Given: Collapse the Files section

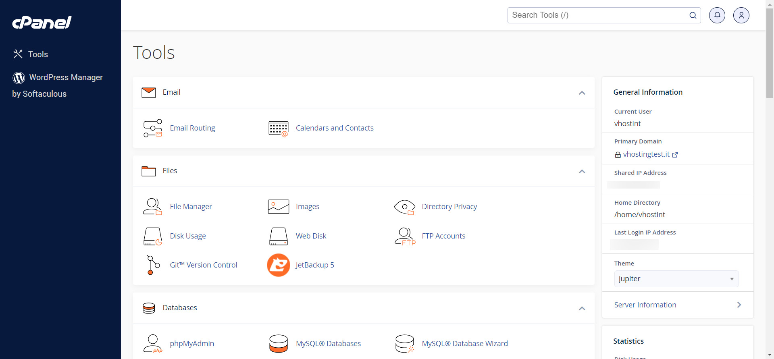Looking at the screenshot, I should [582, 171].
